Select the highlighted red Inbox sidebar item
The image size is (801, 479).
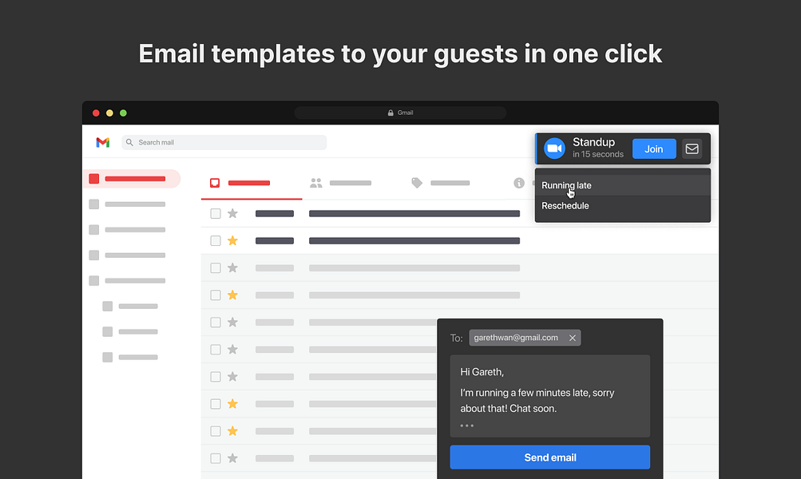[131, 179]
